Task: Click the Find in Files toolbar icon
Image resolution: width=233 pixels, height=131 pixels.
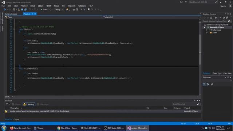Action: [67, 9]
